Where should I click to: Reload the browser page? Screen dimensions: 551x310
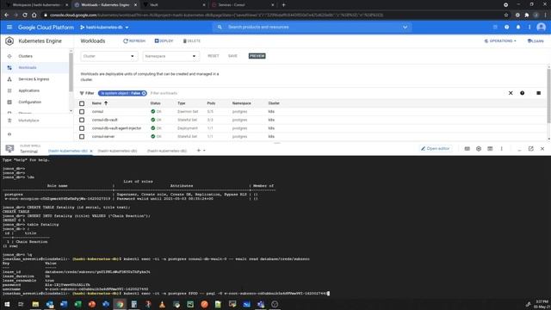(x=25, y=15)
